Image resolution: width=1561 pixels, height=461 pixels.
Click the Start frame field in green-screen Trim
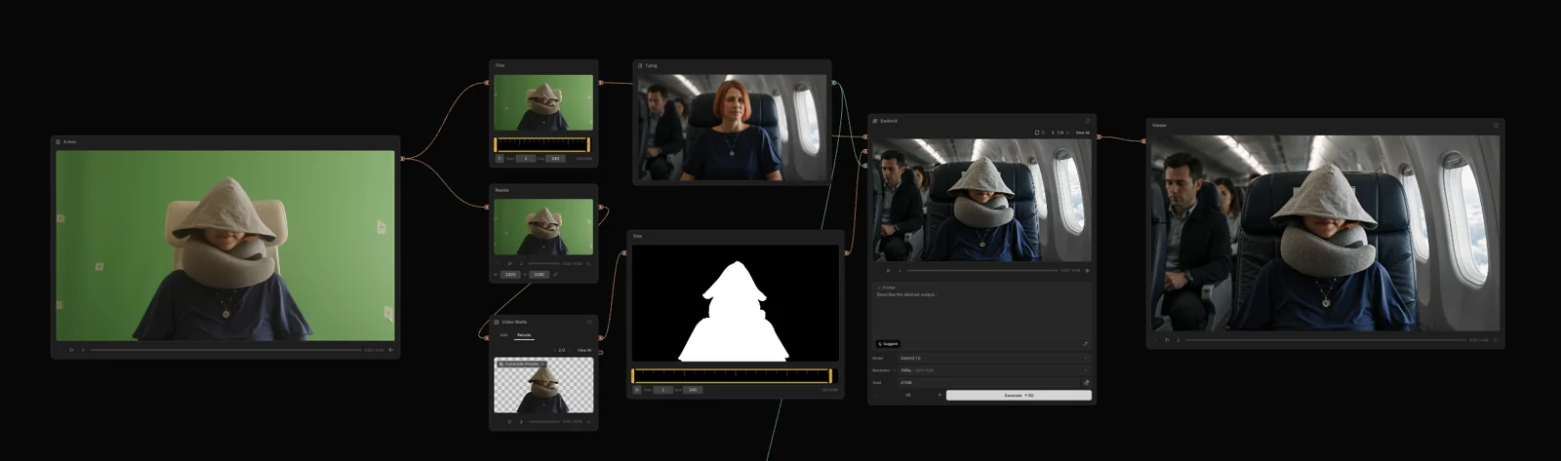click(x=526, y=158)
